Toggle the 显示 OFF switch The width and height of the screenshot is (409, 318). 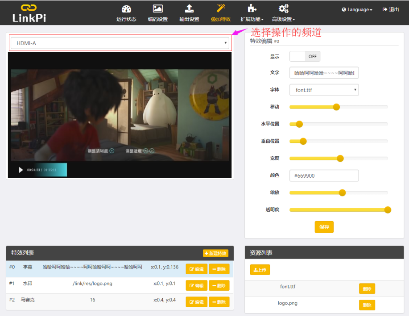pos(305,56)
